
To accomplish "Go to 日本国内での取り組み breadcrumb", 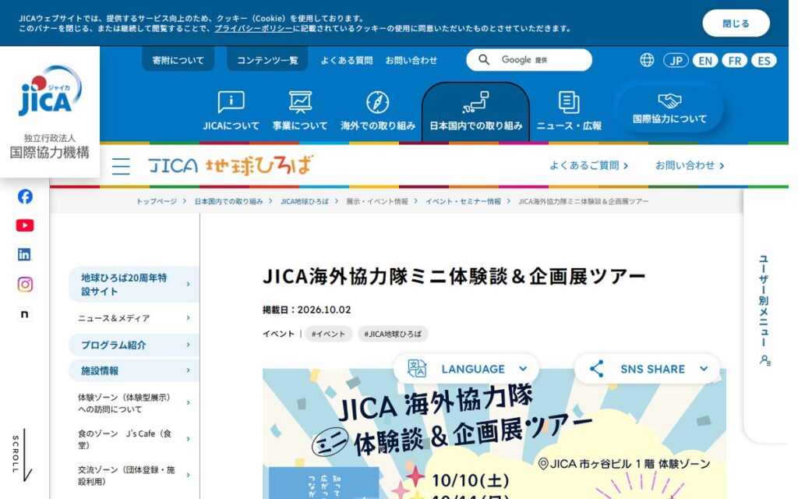I will click(228, 202).
